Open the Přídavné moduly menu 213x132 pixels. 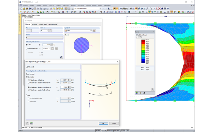point(91,5)
